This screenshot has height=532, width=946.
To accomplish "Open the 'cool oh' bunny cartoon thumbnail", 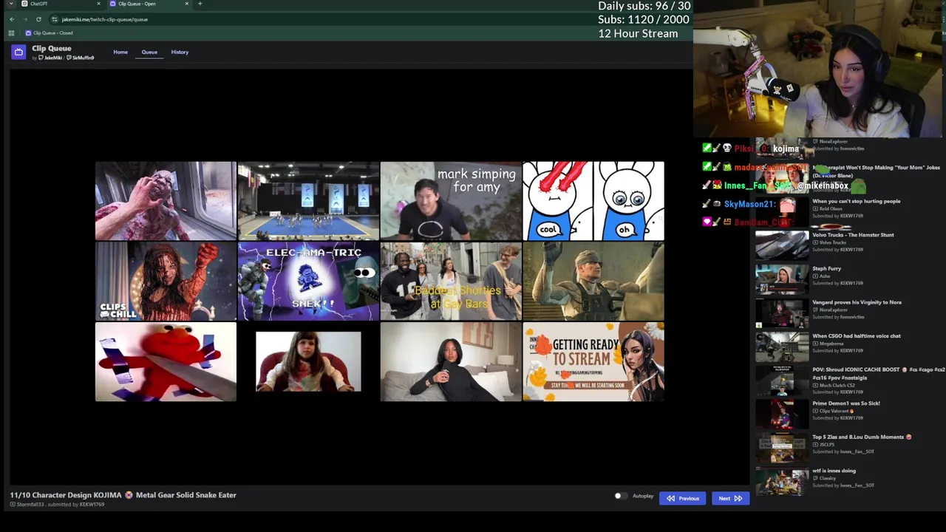I will pyautogui.click(x=593, y=201).
